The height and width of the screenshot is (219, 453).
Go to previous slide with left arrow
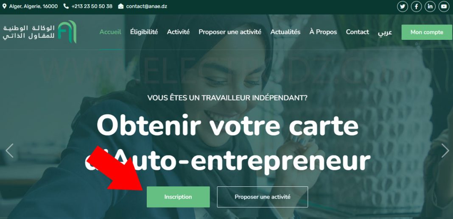[x=9, y=151]
